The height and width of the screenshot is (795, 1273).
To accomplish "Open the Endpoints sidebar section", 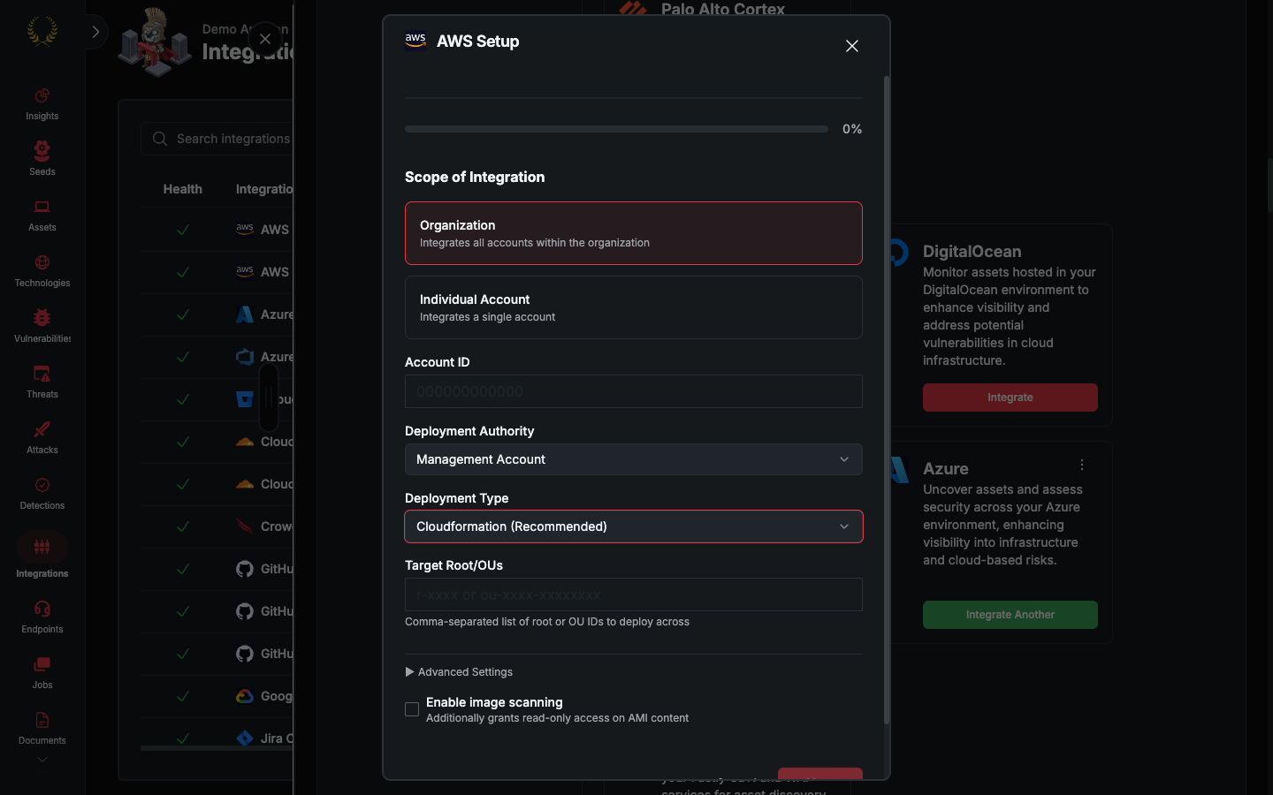I will 42,617.
